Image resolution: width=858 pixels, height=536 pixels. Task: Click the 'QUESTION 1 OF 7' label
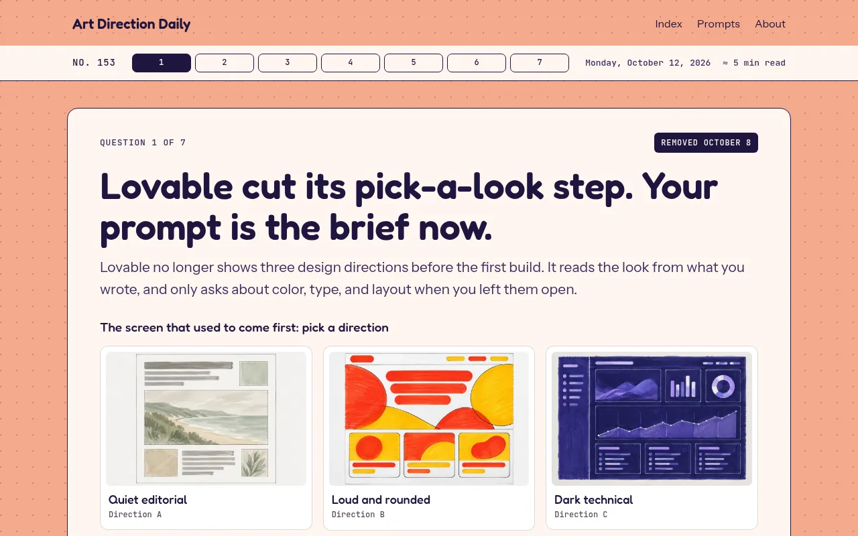tap(143, 143)
